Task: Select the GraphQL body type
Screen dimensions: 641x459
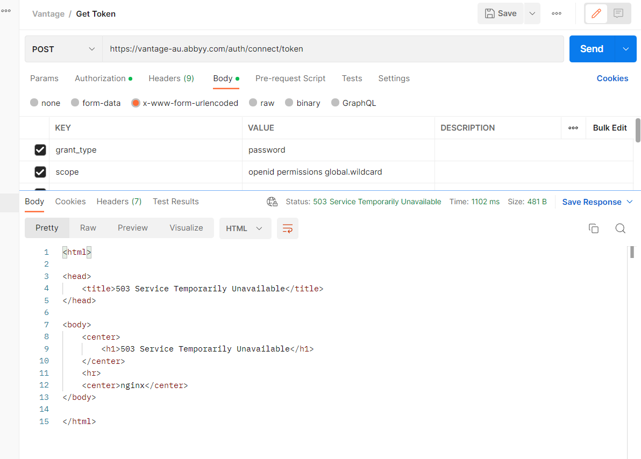Action: click(x=335, y=103)
